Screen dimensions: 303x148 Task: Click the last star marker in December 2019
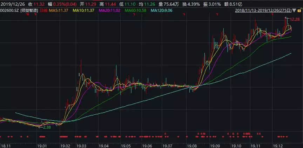click(287, 136)
